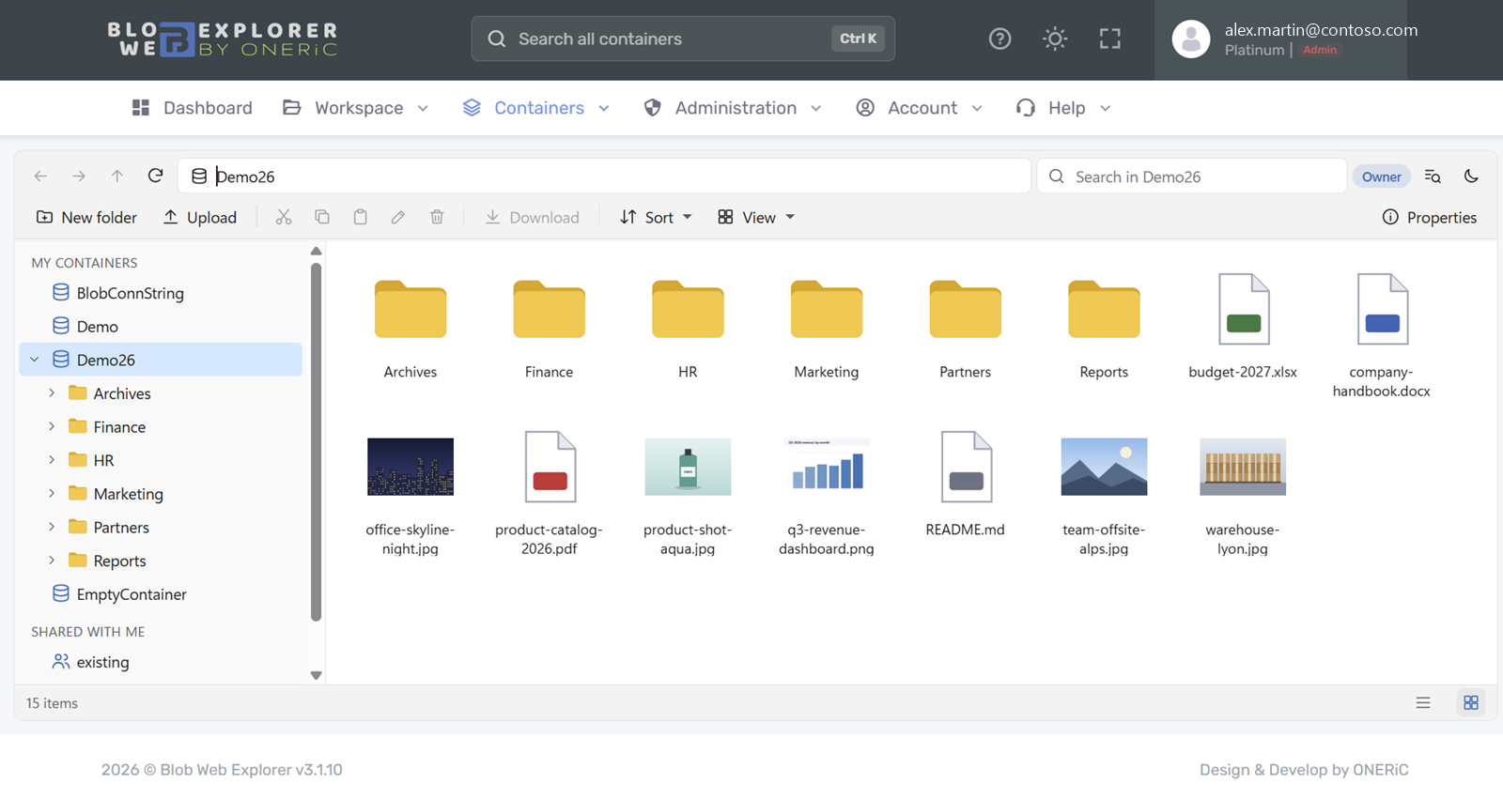Click the Search all containers field
1503x799 pixels.
(683, 38)
